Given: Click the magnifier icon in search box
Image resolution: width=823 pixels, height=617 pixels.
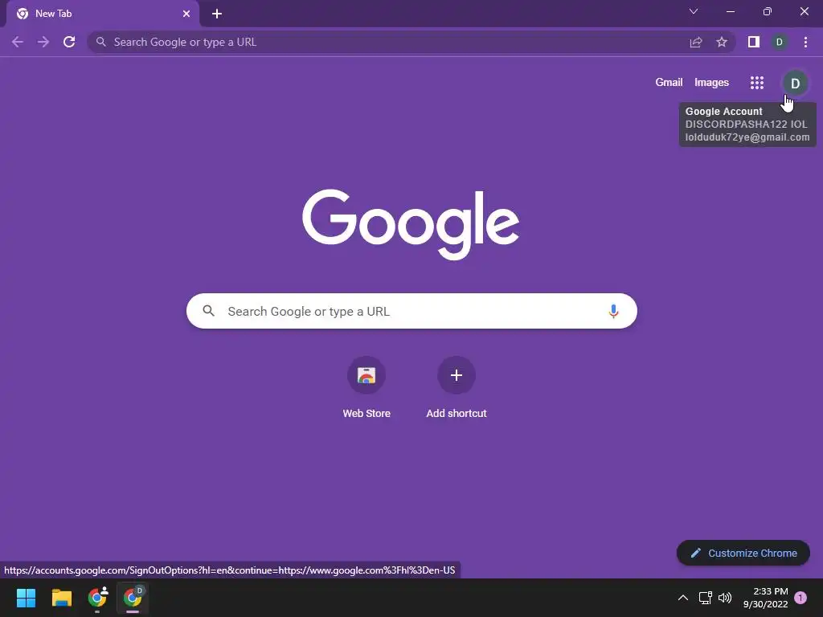Looking at the screenshot, I should tap(209, 311).
